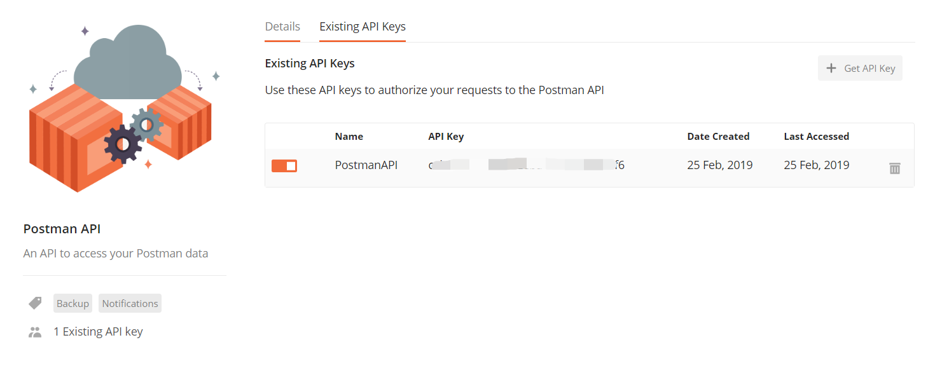Select the Notifications tag
The height and width of the screenshot is (382, 942).
point(130,303)
